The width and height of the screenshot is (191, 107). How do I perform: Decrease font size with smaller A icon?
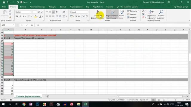pos(42,12)
